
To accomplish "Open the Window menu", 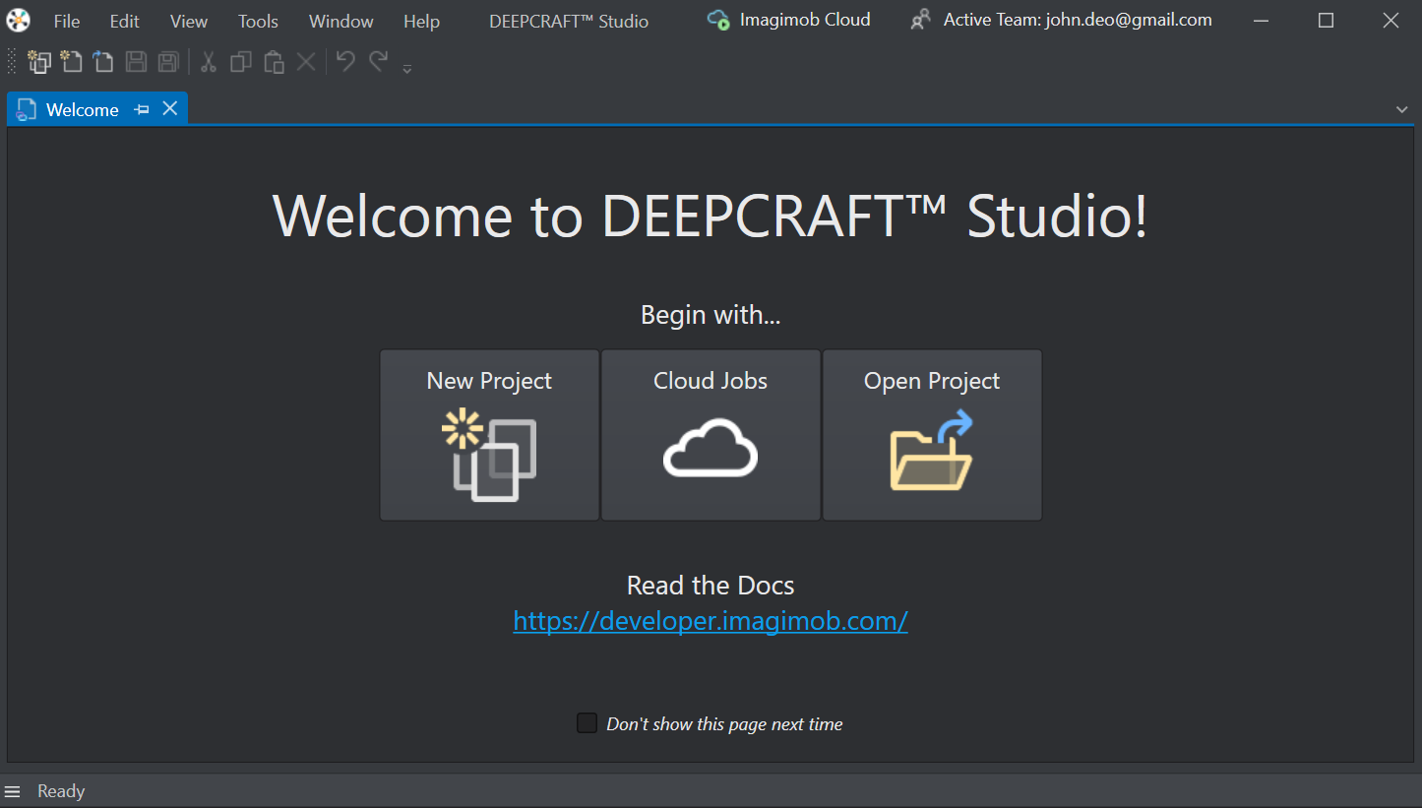I will [x=341, y=21].
